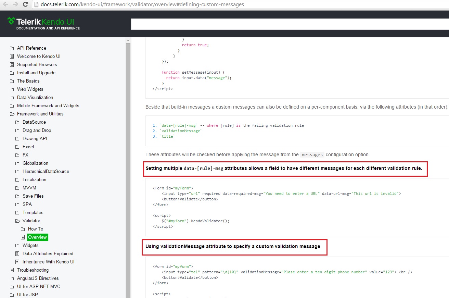Open the Data Visualization section

35,98
